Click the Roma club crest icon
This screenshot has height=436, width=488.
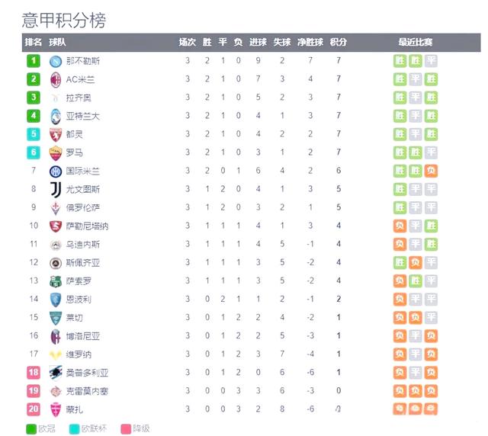click(56, 152)
